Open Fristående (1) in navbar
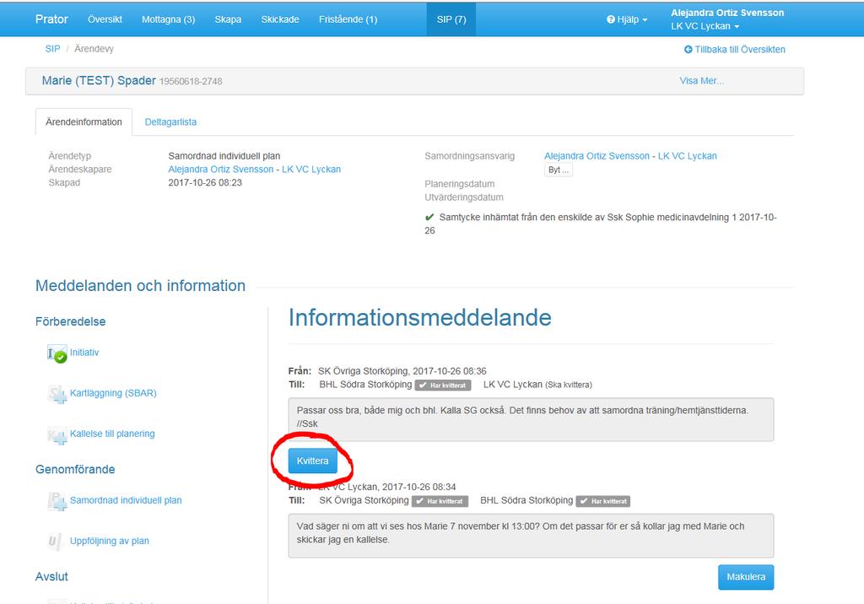 [x=348, y=19]
